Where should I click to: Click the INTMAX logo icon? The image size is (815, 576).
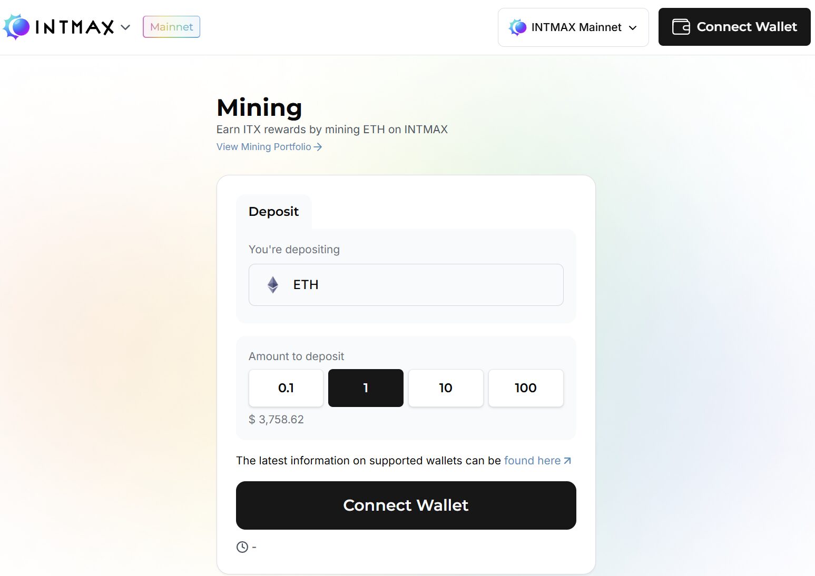click(x=16, y=26)
